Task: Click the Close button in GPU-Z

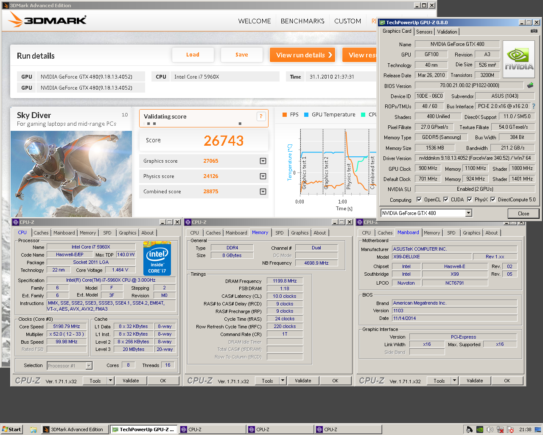Action: [x=523, y=214]
